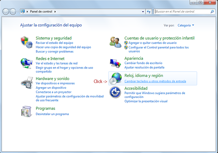Image resolution: width=218 pixels, height=153 pixels.
Task: Select Ajustar resolución de pantalla
Action: pos(144,67)
